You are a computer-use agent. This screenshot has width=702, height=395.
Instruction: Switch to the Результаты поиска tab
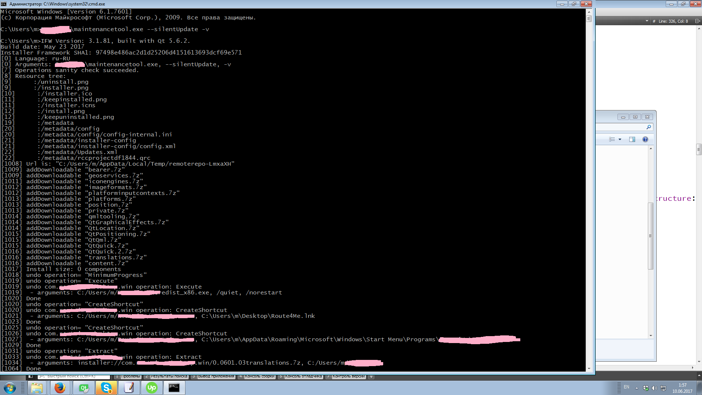[x=166, y=376]
